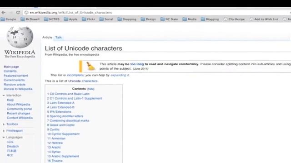Open the Media bookmarks folder
The image size is (291, 163).
pyautogui.click(x=190, y=19)
